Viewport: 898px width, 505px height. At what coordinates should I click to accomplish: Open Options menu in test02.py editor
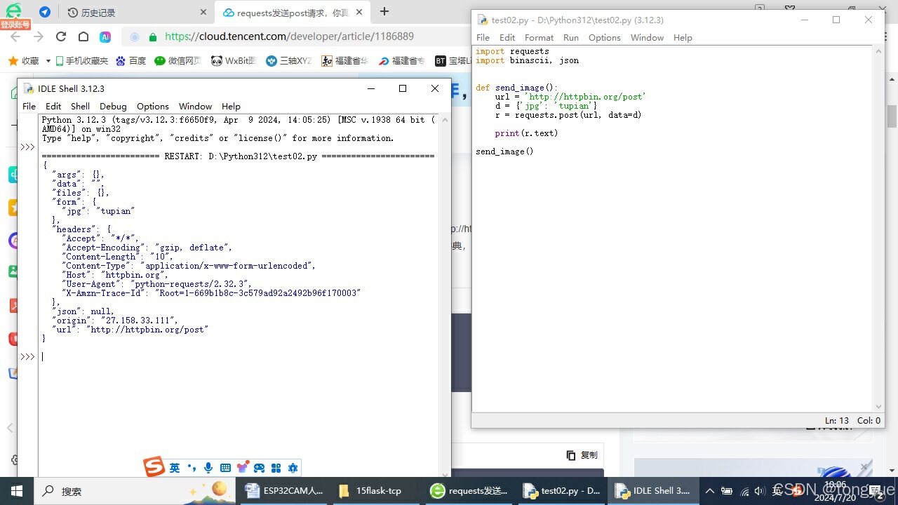click(605, 37)
